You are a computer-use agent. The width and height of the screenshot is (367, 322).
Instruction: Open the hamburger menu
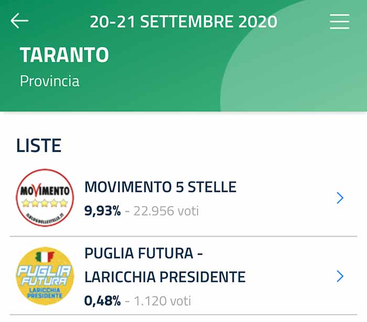tap(340, 22)
